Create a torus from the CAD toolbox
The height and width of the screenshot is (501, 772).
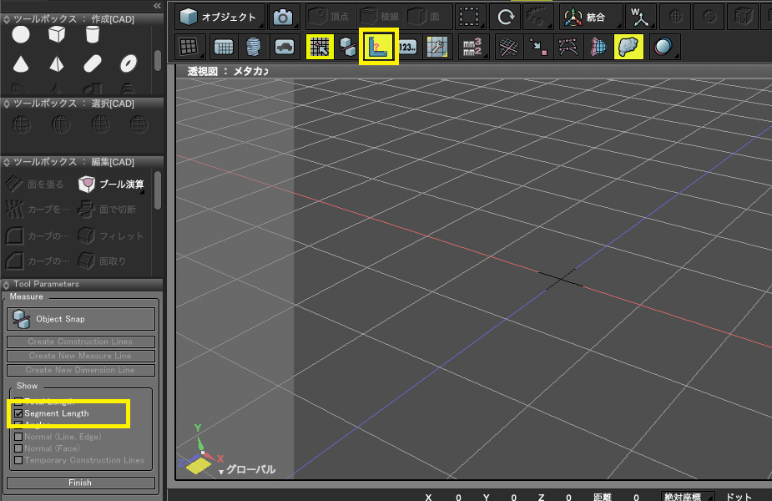(128, 63)
